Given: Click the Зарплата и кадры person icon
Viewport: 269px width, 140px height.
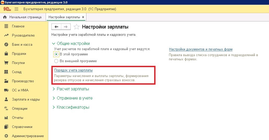Looking at the screenshot, I should (x=6, y=99).
